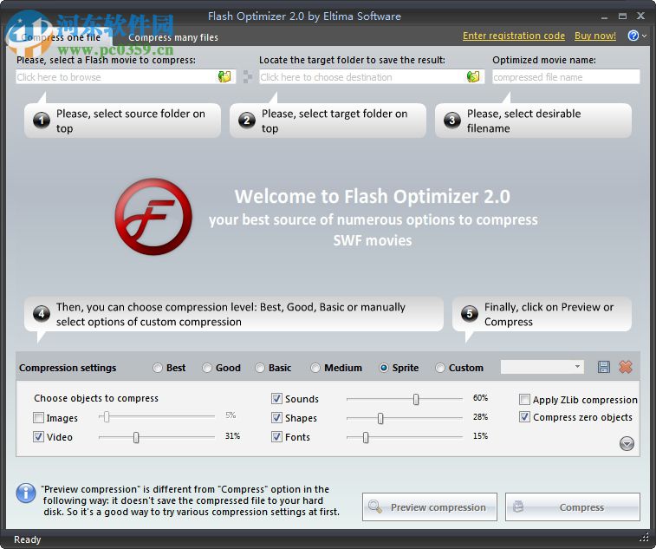This screenshot has width=656, height=549.
Task: Select the Best compression radio button
Action: 158,368
